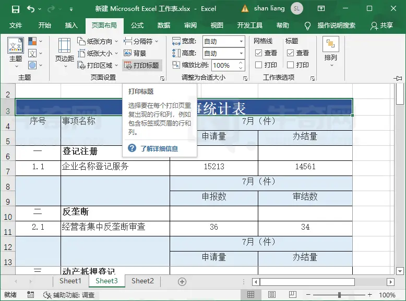Click the 缩放比例 100% scale field
Viewport: 406px width, 301px height.
click(x=224, y=66)
